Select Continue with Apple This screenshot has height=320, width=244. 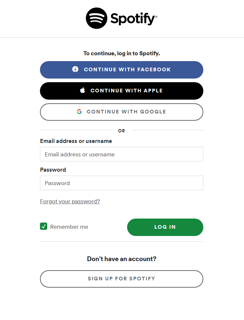click(x=121, y=91)
